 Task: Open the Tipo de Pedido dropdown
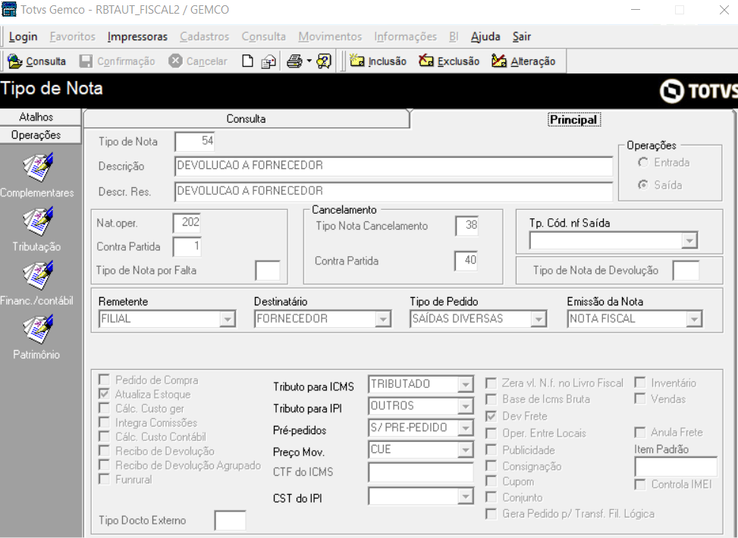[x=539, y=319]
